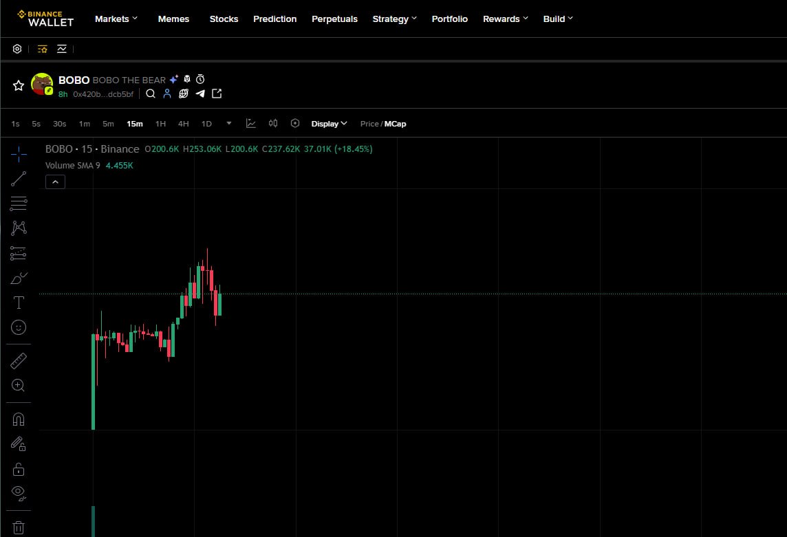
Task: Toggle hide all drawings eye icon
Action: pyautogui.click(x=19, y=494)
